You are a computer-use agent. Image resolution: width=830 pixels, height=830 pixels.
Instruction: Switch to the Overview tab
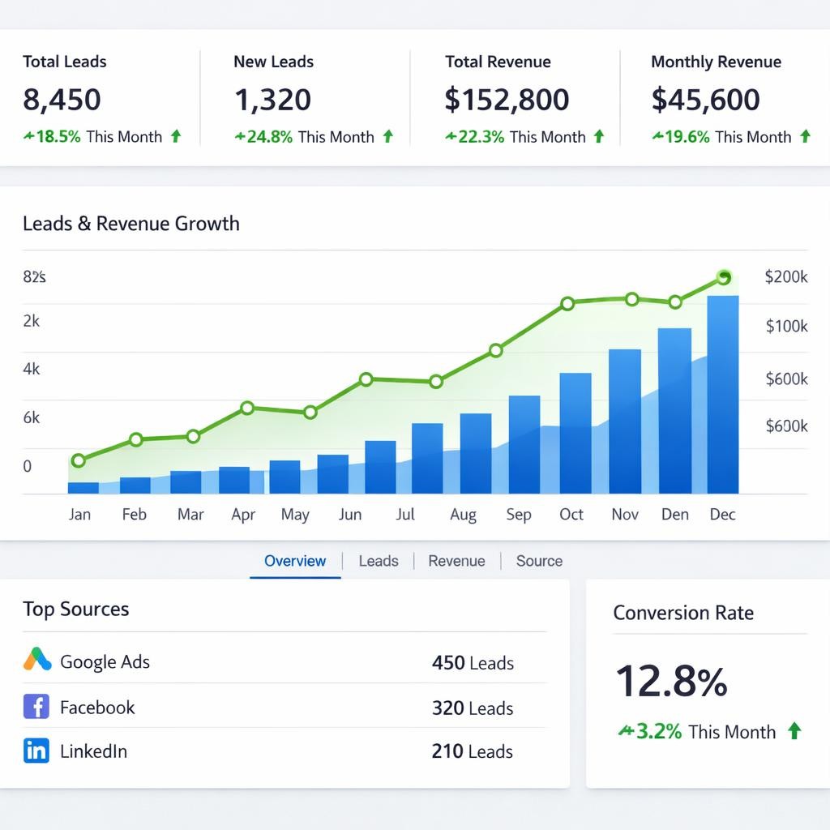(295, 561)
